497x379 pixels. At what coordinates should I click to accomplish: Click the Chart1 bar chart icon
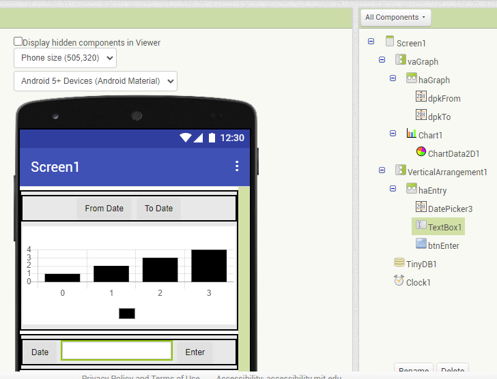(x=412, y=134)
